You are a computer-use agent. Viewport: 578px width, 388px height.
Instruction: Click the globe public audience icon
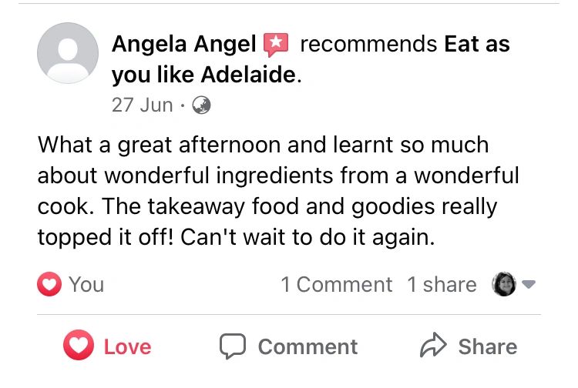(x=201, y=105)
